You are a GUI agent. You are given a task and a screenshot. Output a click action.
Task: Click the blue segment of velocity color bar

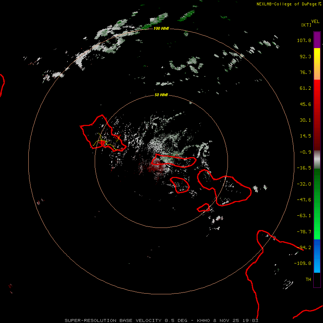pyautogui.click(x=317, y=256)
